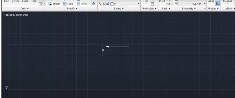Select the Scale tool
The height and width of the screenshot is (98, 235).
point(68,4)
